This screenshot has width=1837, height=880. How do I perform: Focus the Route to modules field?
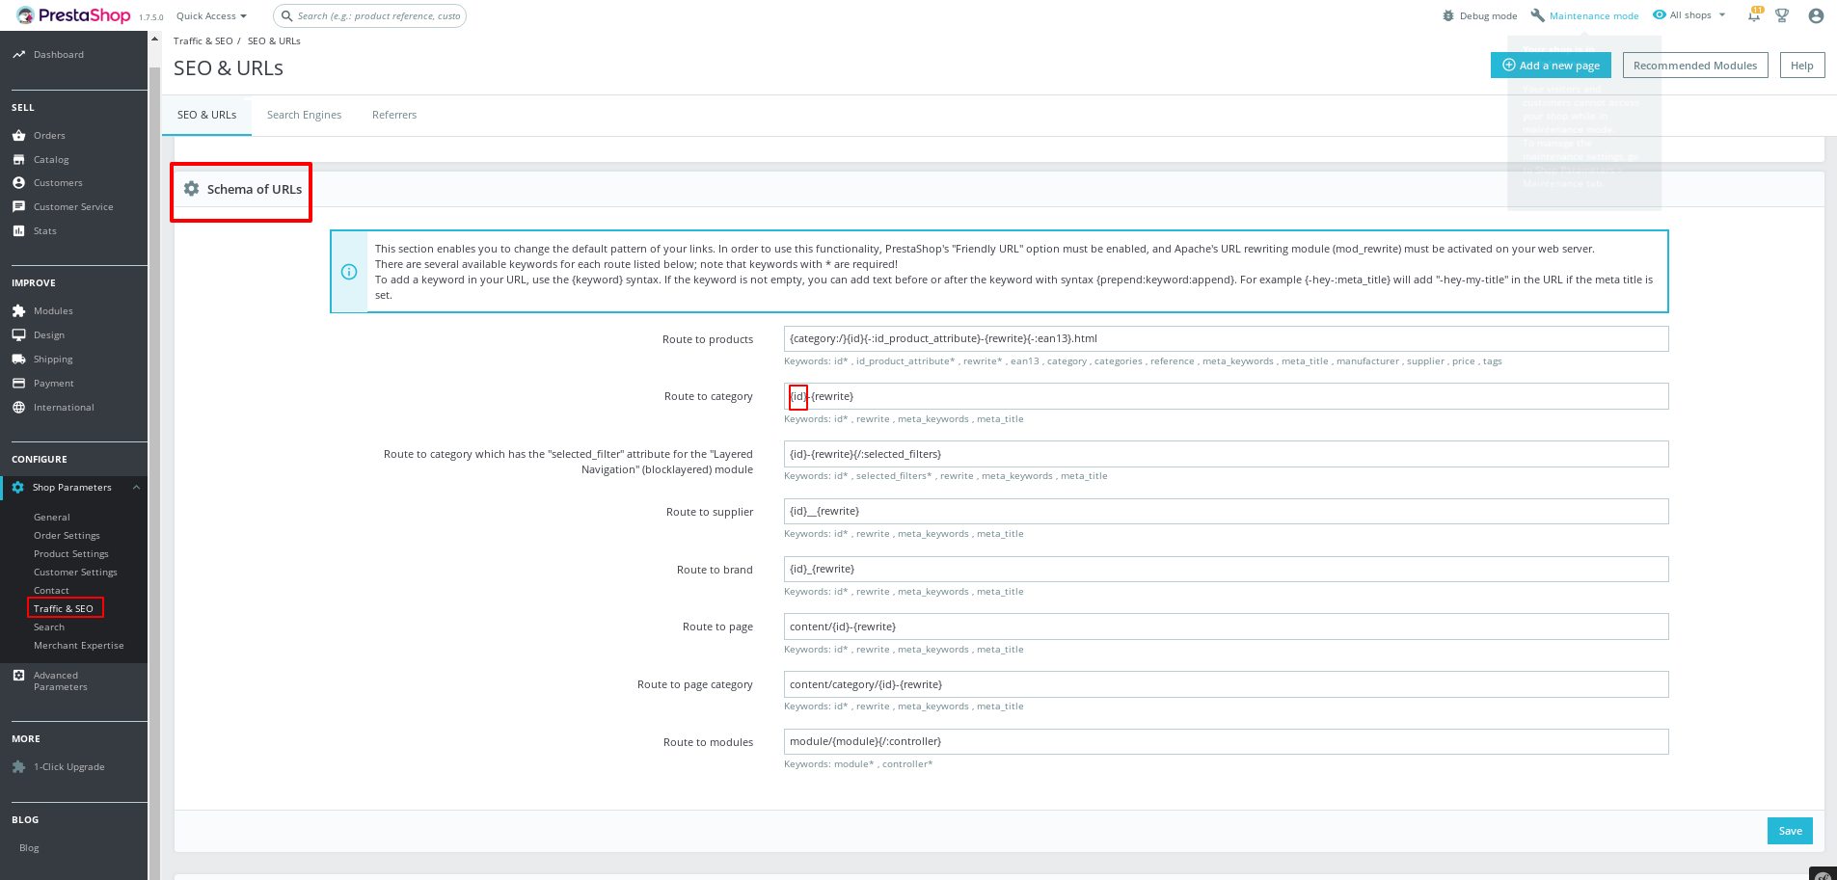coord(1226,742)
